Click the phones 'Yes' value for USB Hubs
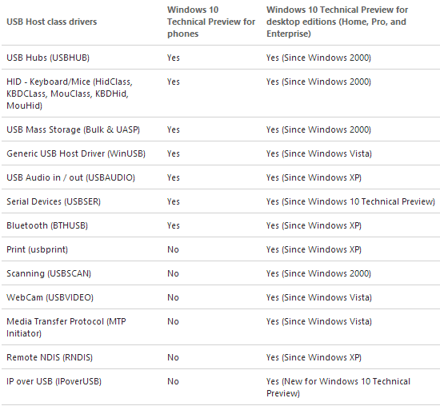This screenshot has width=440, height=406. [174, 58]
